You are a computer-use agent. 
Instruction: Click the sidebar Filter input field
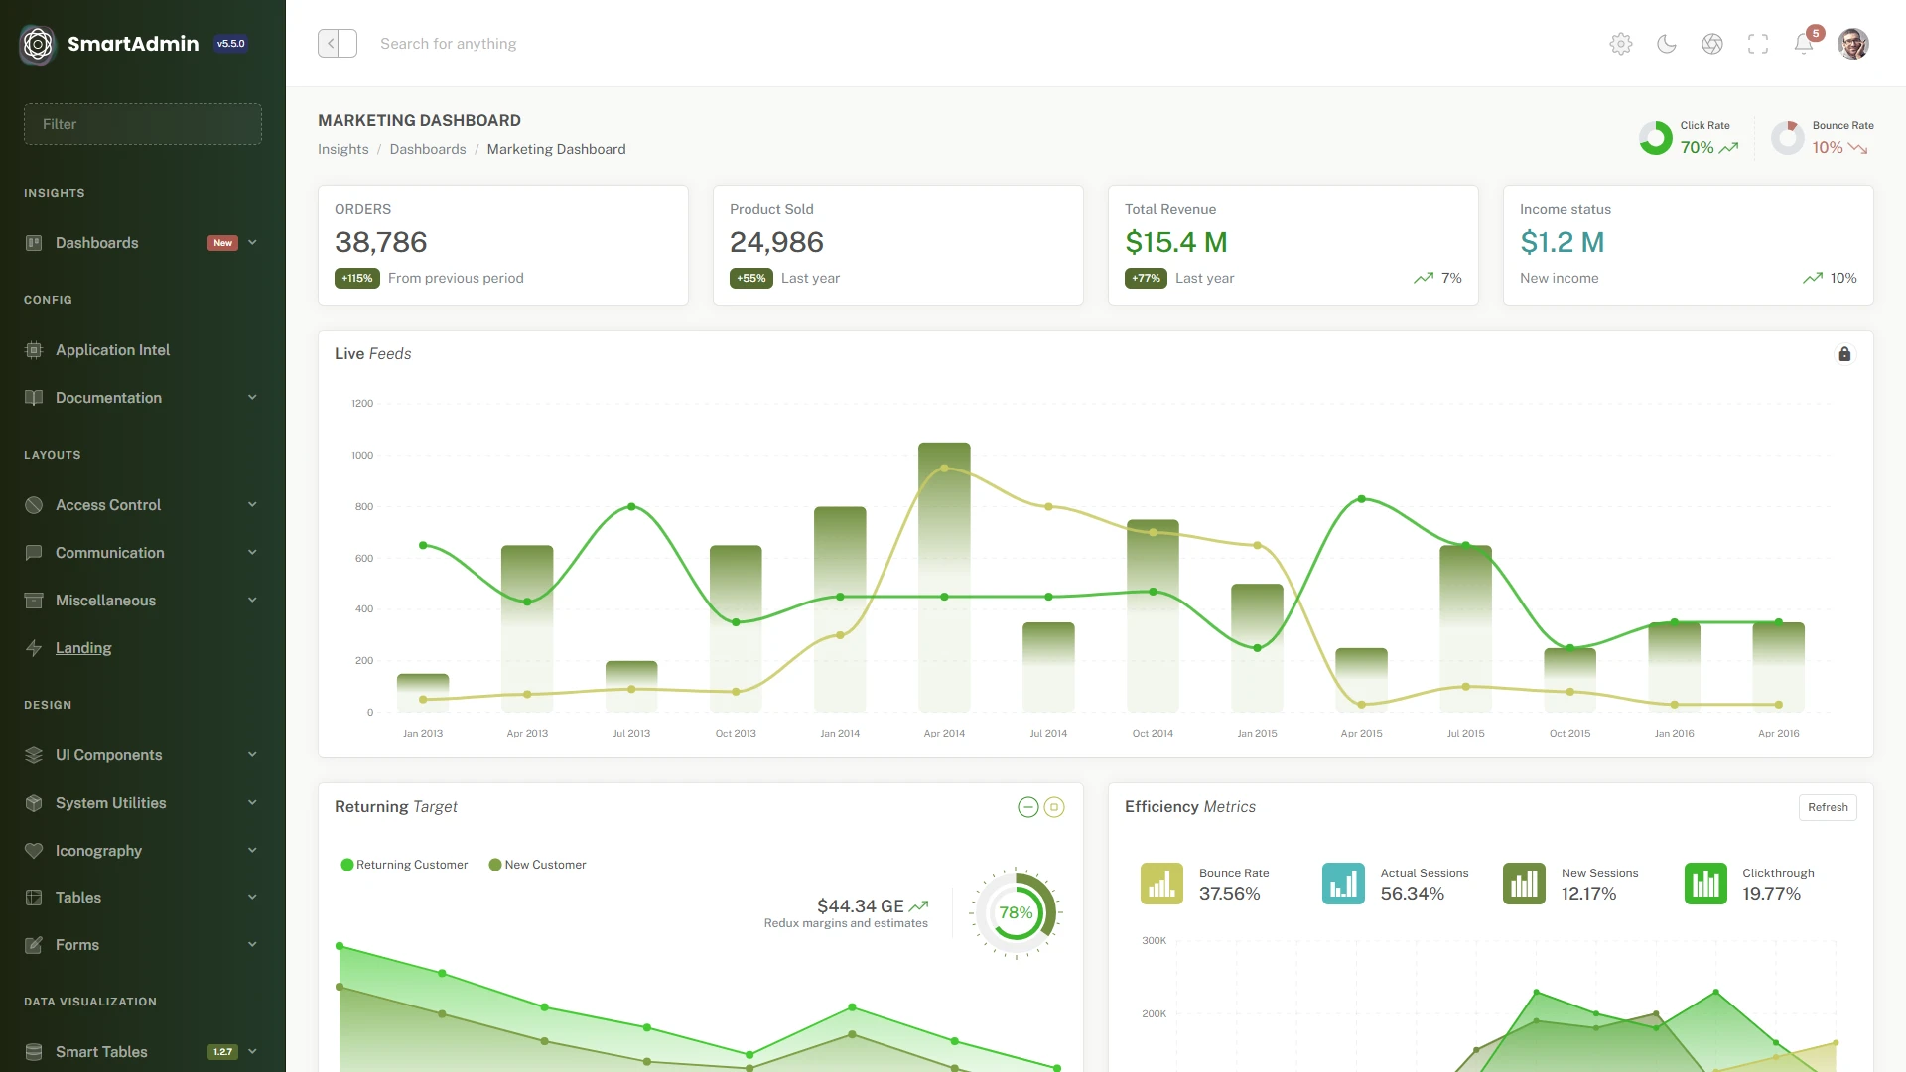[x=143, y=124]
